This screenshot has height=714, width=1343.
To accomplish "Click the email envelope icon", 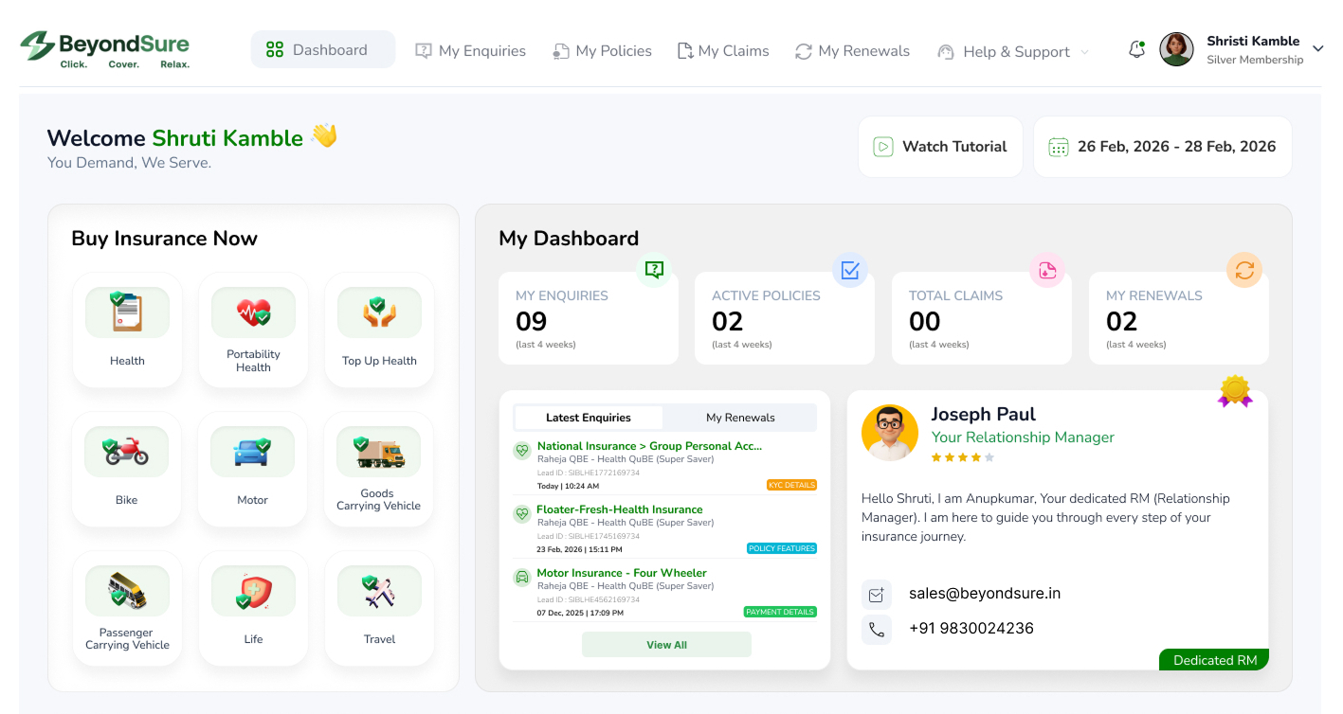I will pyautogui.click(x=877, y=595).
